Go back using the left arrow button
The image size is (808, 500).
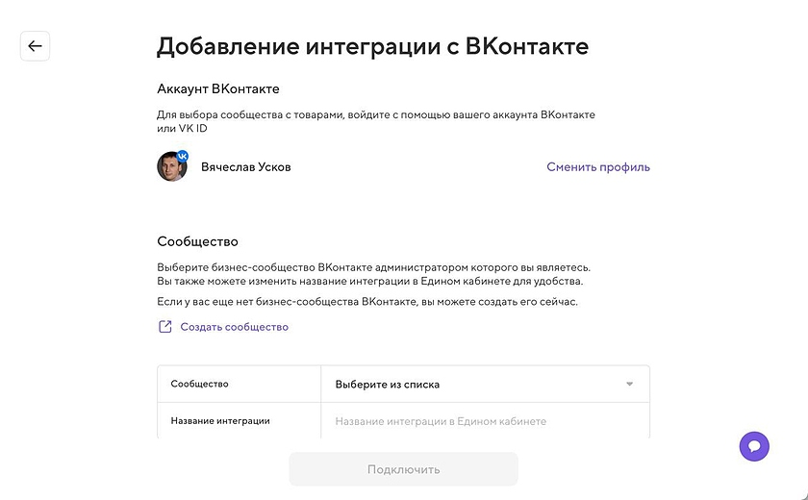[x=36, y=46]
